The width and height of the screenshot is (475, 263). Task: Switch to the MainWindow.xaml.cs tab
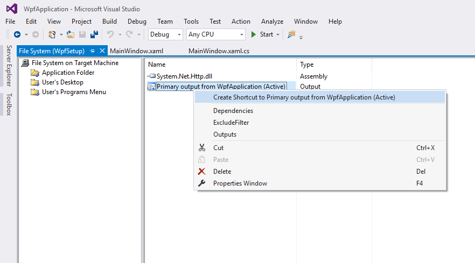tap(219, 51)
